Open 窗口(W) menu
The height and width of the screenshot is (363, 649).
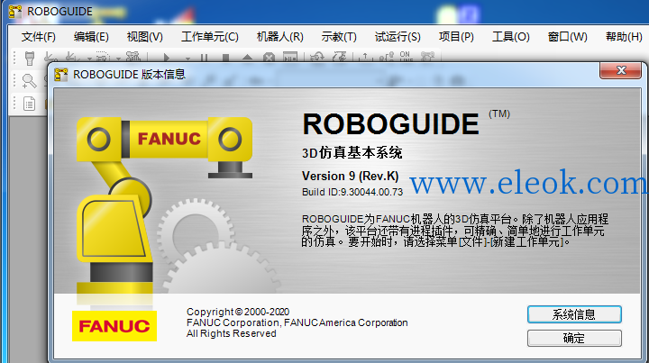click(x=568, y=37)
